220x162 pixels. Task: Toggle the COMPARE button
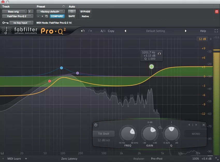57,16
